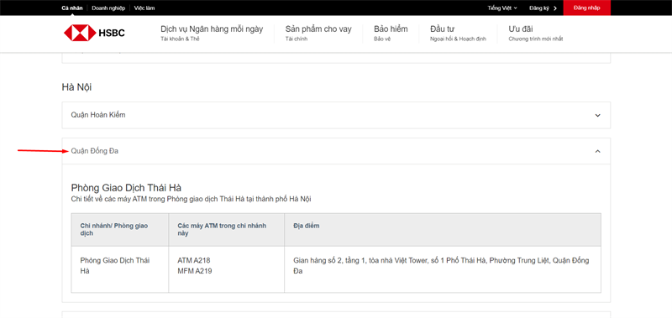Click the HSBC hexagon logo

[x=80, y=33]
